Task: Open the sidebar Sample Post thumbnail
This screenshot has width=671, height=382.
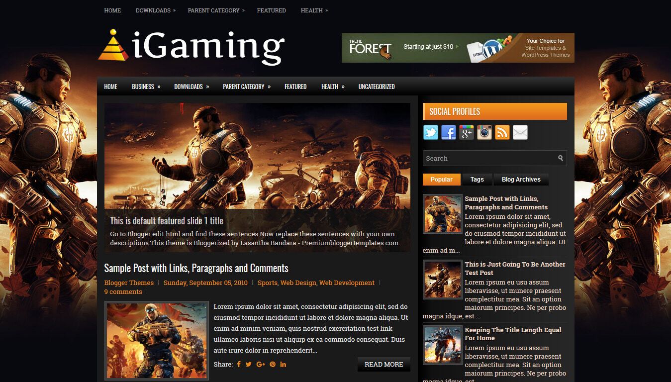Action: coord(443,214)
